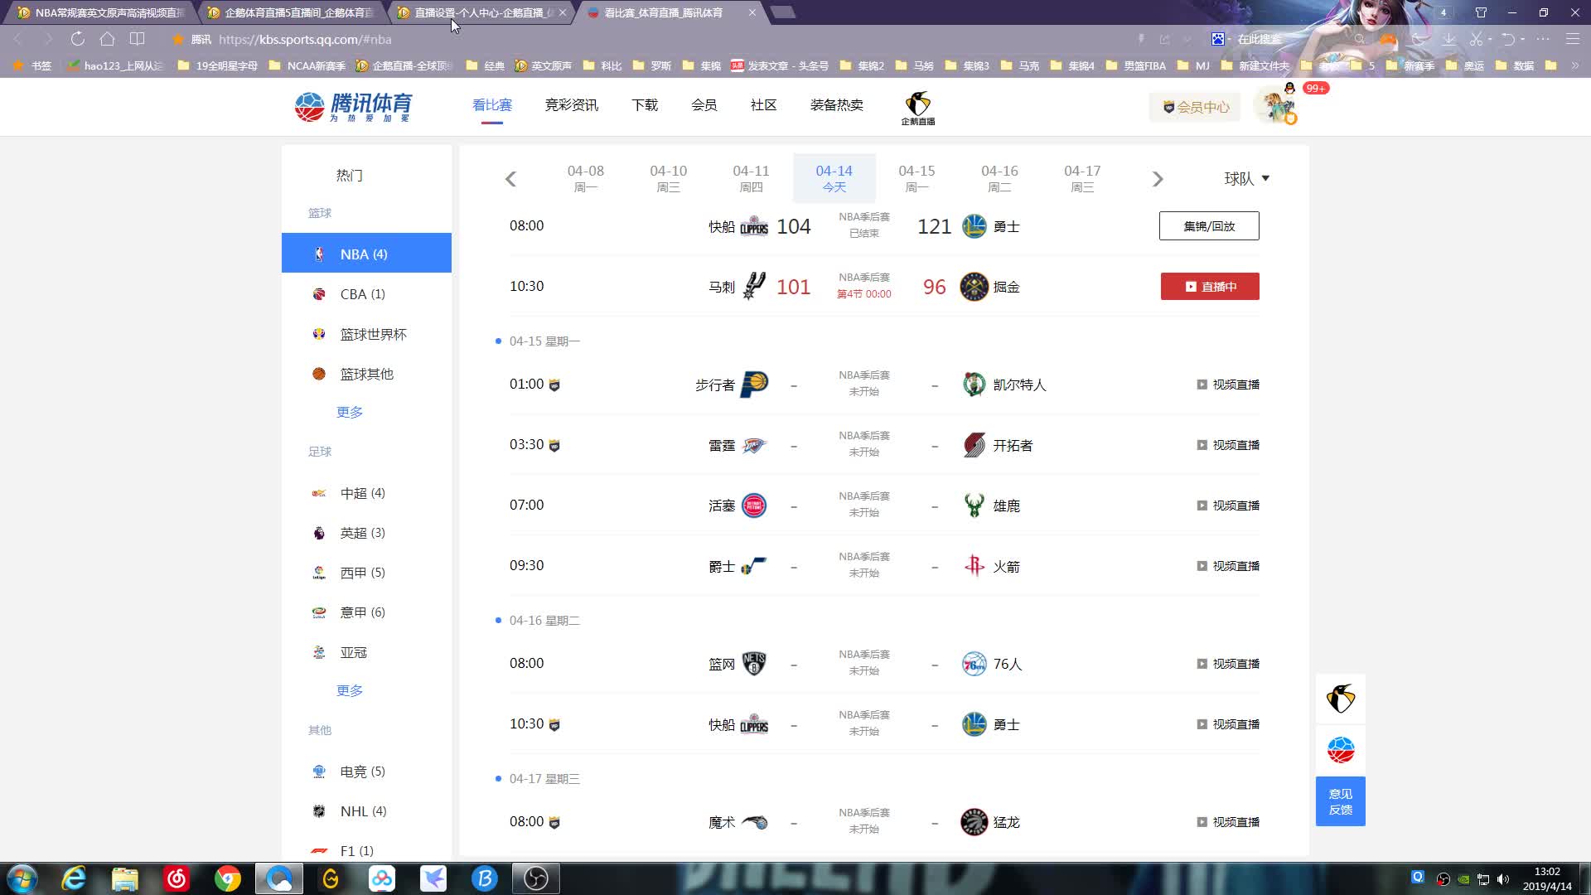The image size is (1591, 895).
Task: Open 视频直播 for Pacers vs Celtics
Action: [1227, 385]
